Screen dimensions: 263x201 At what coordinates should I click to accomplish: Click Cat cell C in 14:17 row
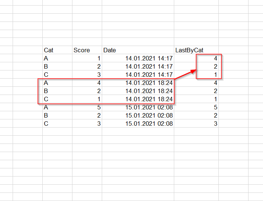coord(57,75)
